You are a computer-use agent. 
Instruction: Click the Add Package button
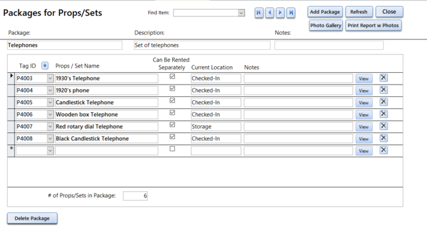325,12
